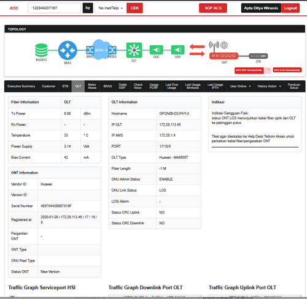307x299 pixels.
Task: Click ONU Link Status value LOS
Action: pyautogui.click(x=163, y=191)
